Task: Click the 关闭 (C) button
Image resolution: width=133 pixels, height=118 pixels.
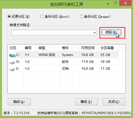Action: click(x=114, y=102)
